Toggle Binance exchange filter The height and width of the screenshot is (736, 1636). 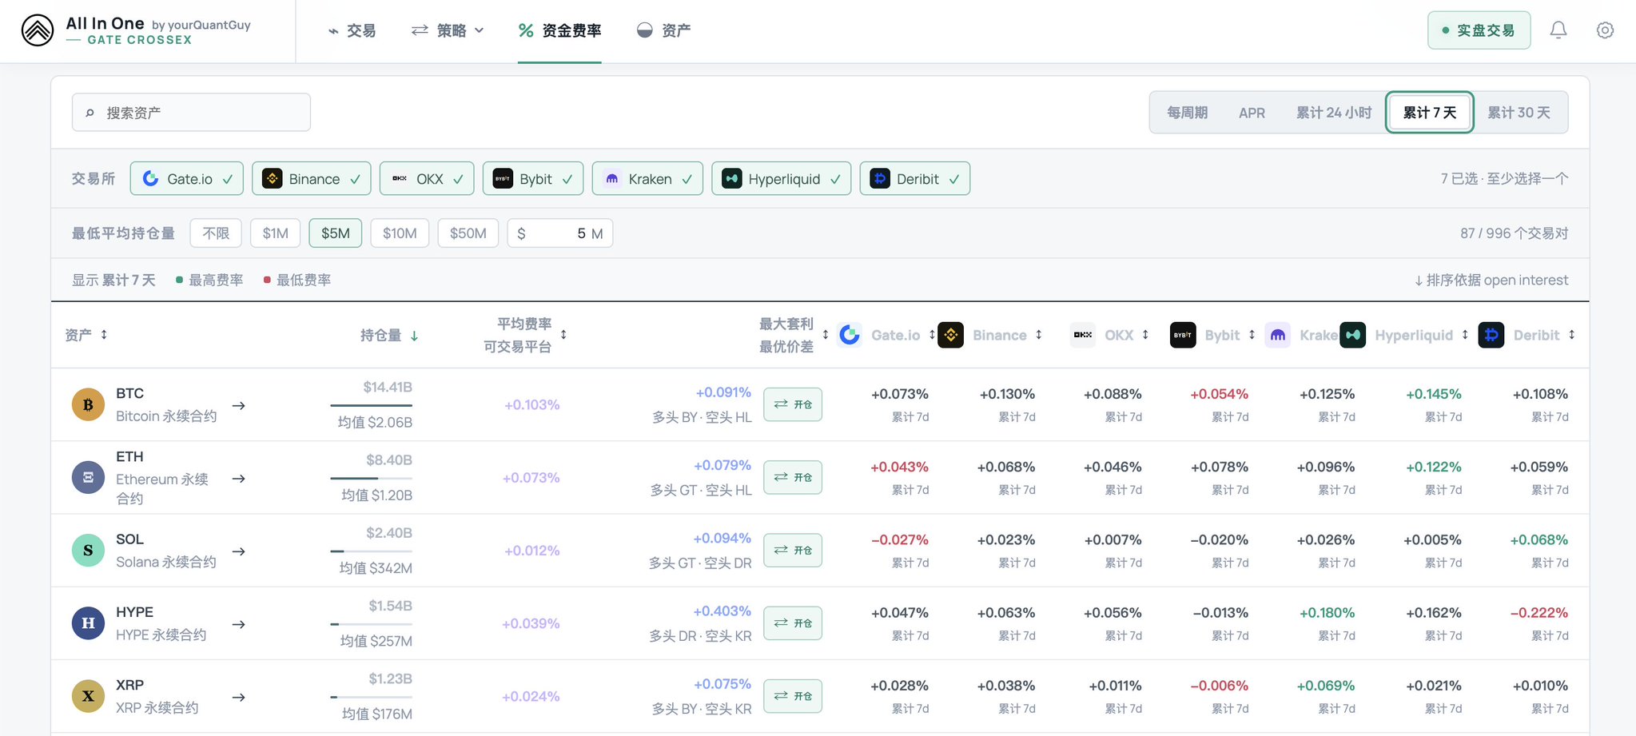click(312, 178)
